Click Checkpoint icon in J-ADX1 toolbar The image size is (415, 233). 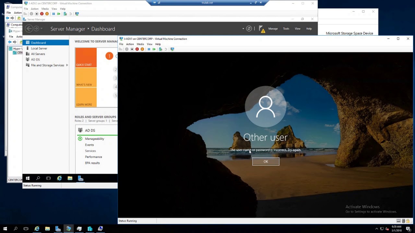pyautogui.click(x=160, y=49)
